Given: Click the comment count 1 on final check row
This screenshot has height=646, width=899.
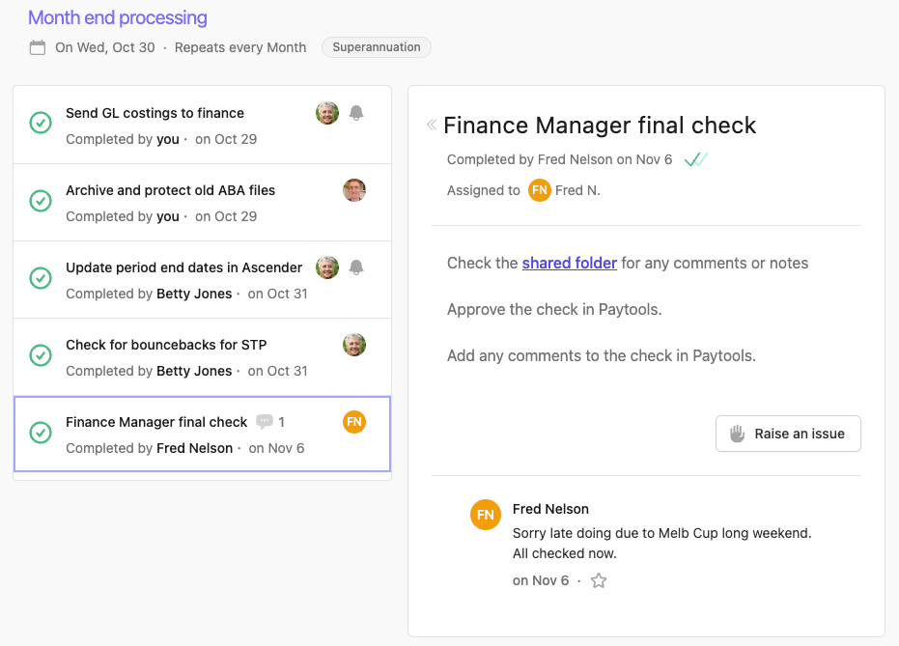Looking at the screenshot, I should (282, 422).
